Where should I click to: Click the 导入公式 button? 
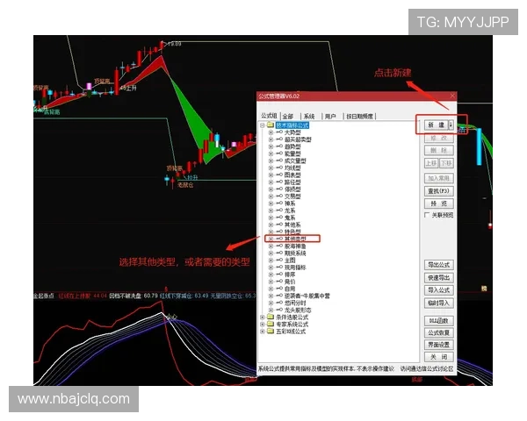pos(438,289)
